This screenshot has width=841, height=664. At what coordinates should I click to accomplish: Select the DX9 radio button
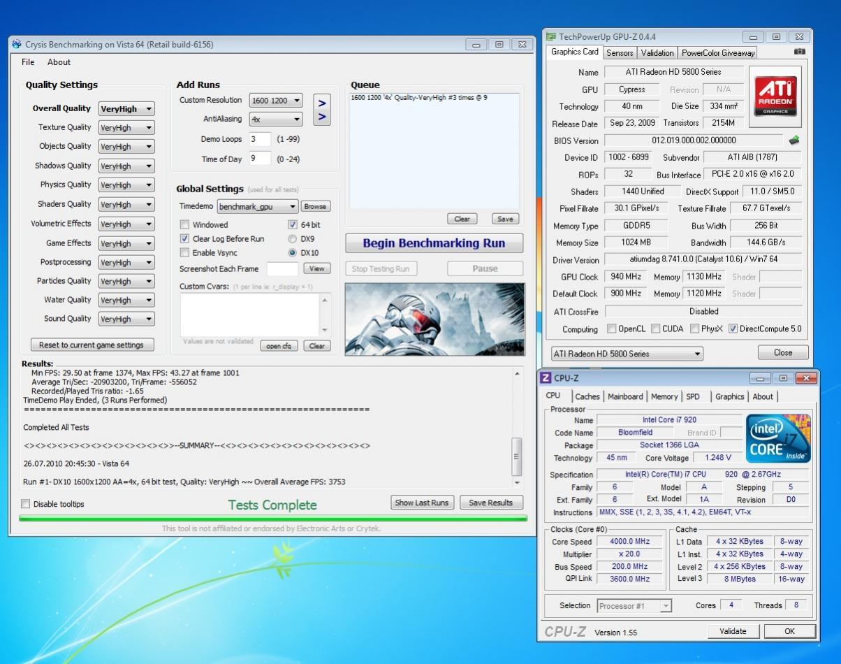pos(293,239)
